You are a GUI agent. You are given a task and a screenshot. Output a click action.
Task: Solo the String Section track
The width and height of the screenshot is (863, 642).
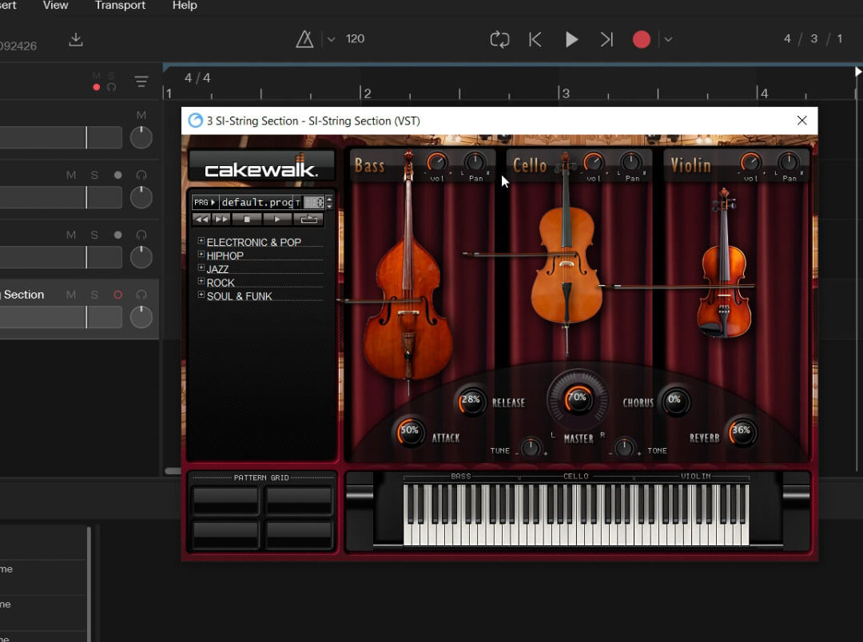pos(94,295)
